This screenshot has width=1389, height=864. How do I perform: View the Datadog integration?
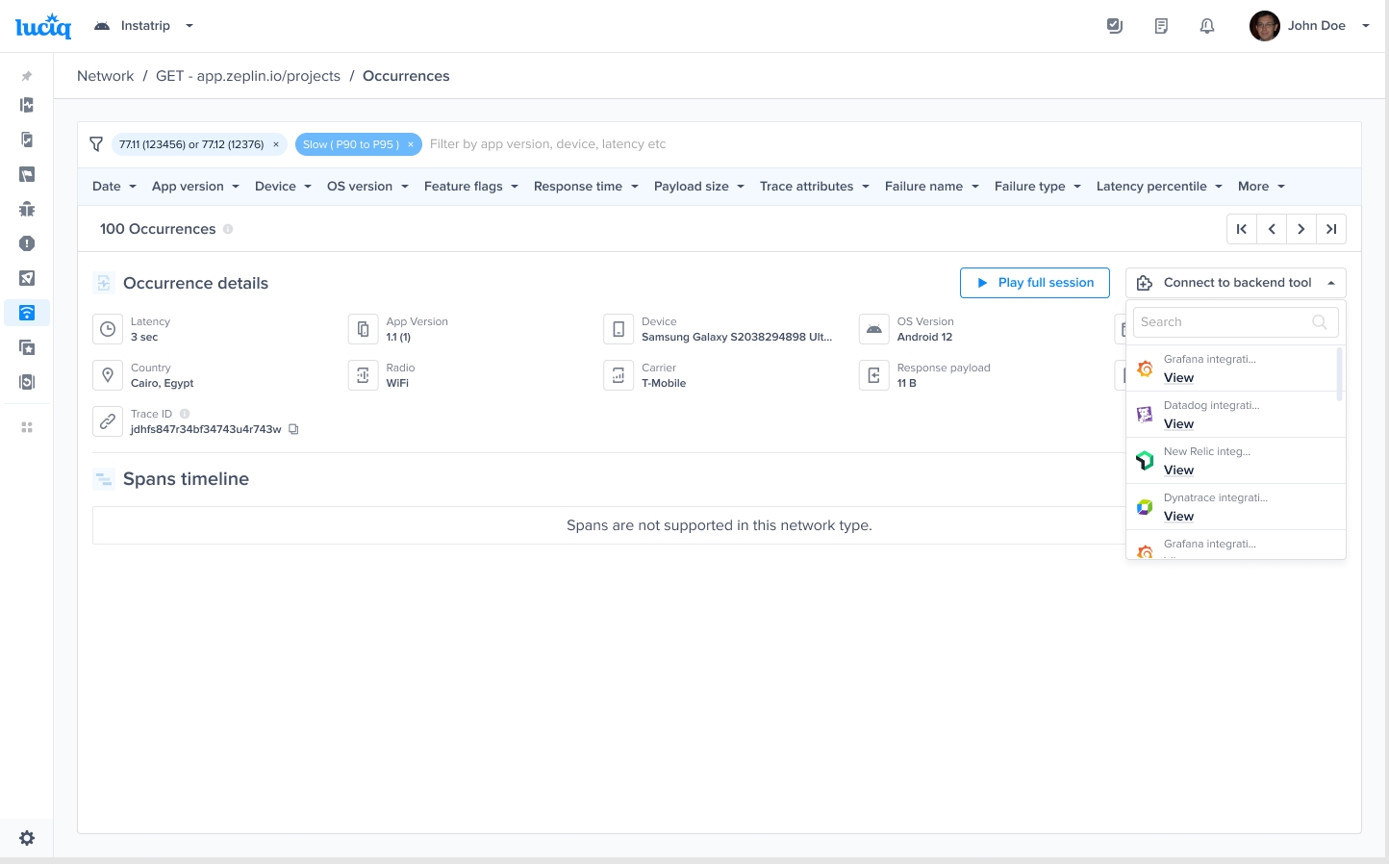(x=1178, y=424)
